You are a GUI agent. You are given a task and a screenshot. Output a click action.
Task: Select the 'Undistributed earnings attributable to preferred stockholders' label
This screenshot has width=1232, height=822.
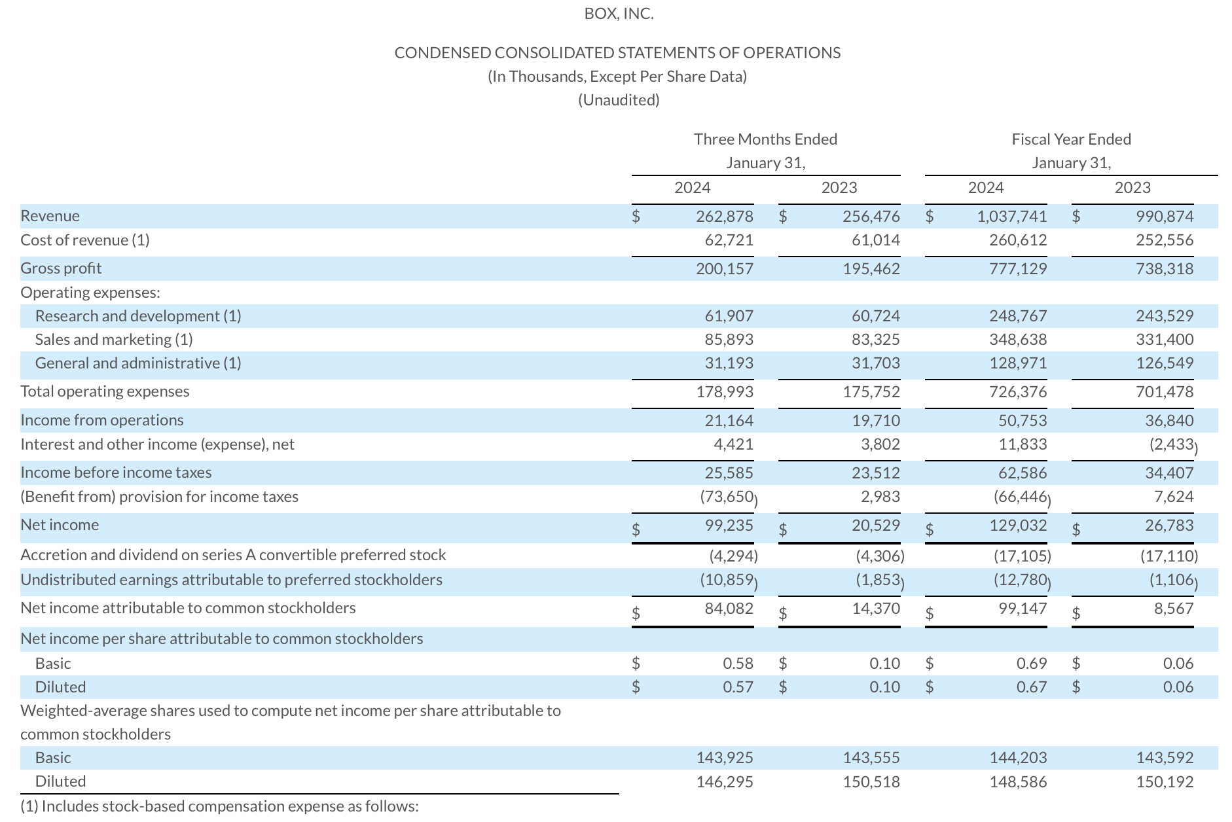(x=232, y=580)
